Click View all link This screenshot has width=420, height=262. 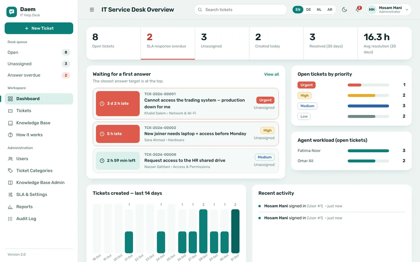coord(272,74)
